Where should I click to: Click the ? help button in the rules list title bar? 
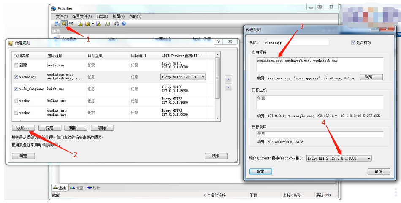[218, 42]
